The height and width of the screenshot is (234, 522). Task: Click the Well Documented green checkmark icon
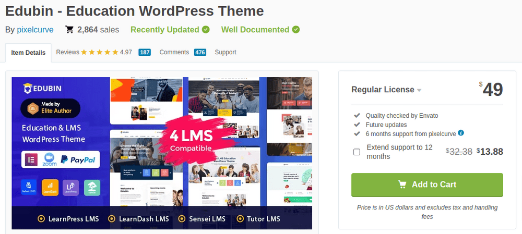pos(296,30)
